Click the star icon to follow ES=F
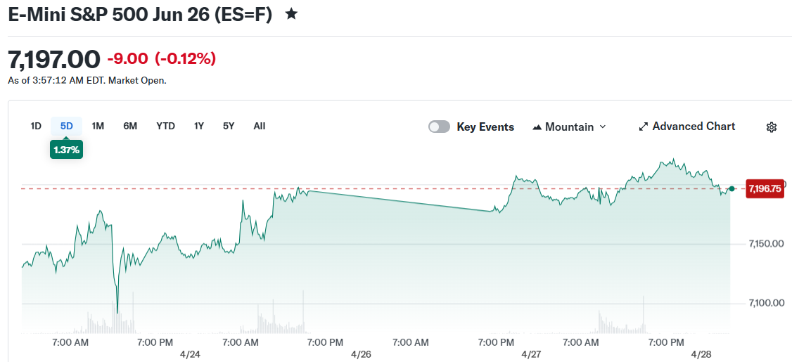The image size is (792, 362). coord(291,14)
